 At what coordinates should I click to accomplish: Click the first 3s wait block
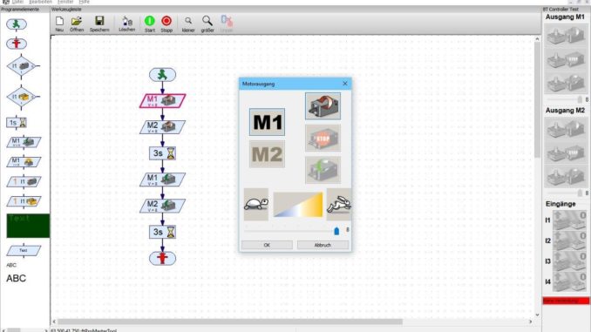162,153
